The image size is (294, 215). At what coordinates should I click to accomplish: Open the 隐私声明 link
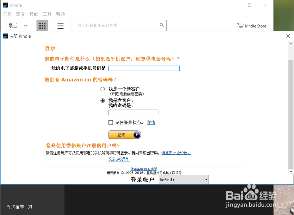pos(151,169)
